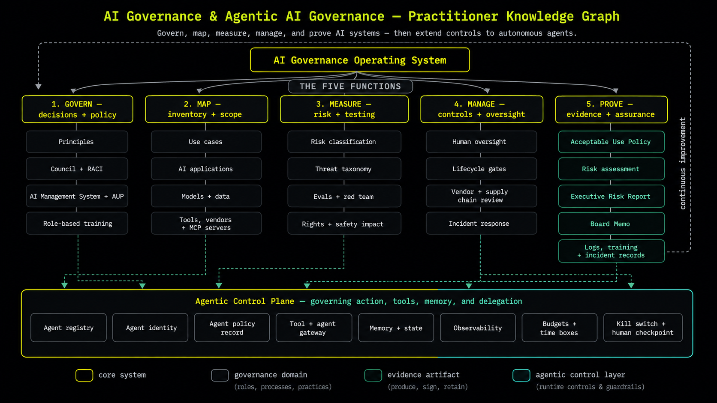Select the Agent registry box
Image resolution: width=717 pixels, height=403 pixels.
(x=69, y=328)
